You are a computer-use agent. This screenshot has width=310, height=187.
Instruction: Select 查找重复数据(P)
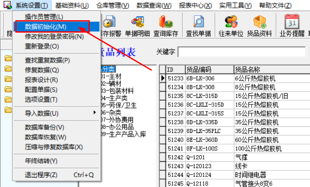pos(57,60)
